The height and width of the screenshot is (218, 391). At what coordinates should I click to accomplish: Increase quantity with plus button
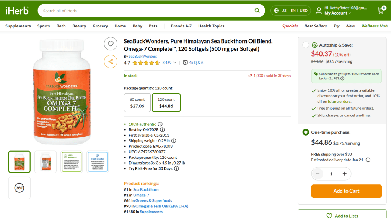[344, 174]
